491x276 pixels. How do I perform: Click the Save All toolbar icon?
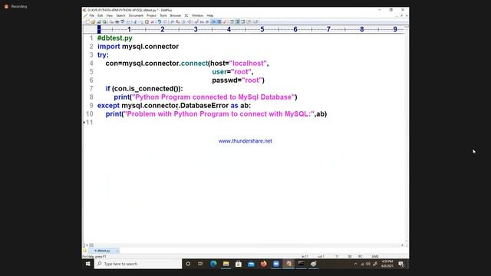(x=104, y=21)
